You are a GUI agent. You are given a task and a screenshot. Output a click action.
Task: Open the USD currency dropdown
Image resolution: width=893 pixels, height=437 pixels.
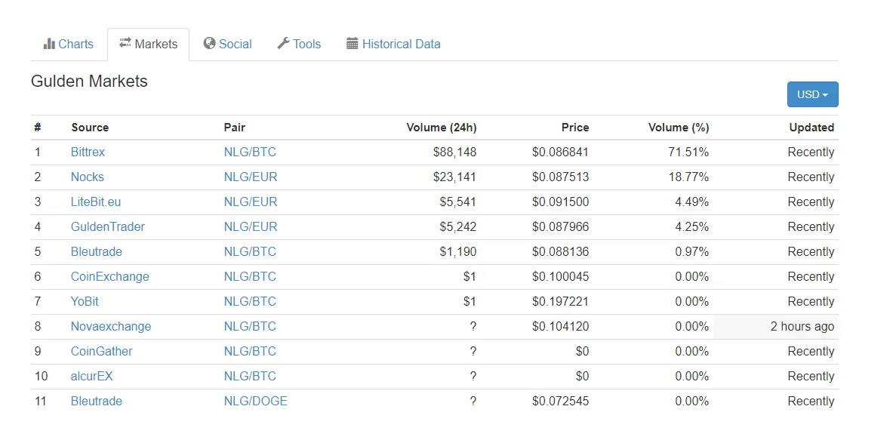coord(813,94)
